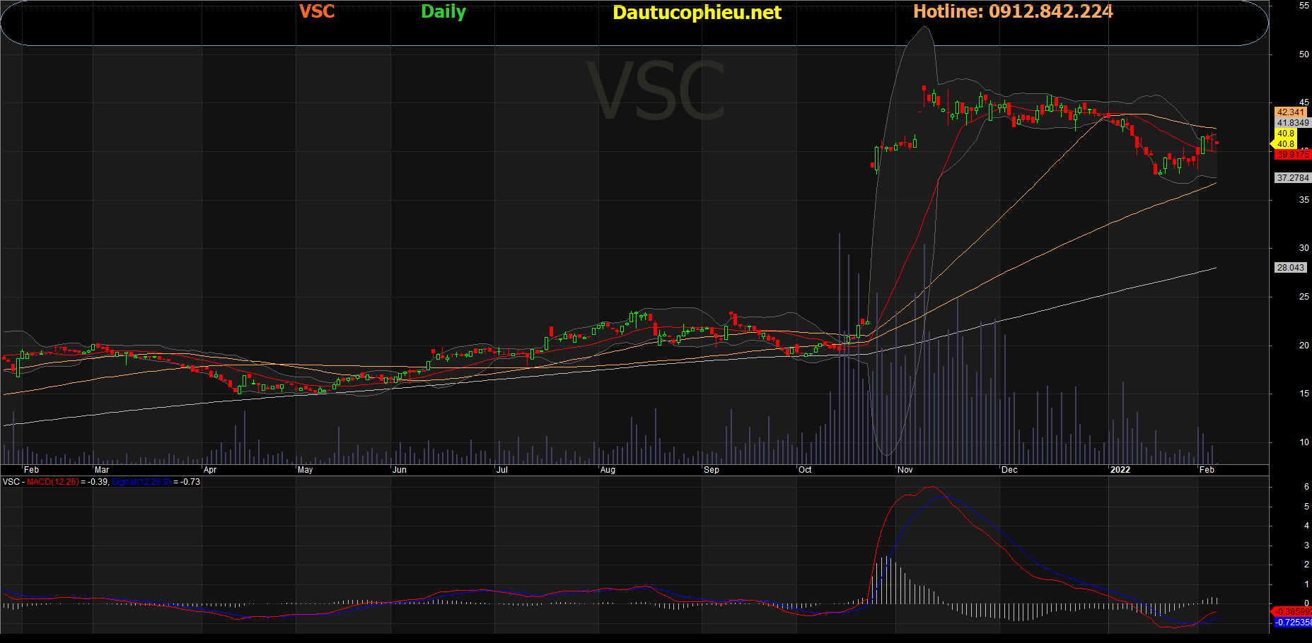Open the Dautucophieu.net website link

[697, 13]
